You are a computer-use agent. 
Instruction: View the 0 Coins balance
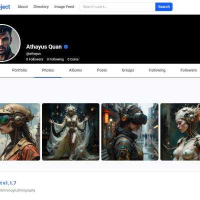73,59
